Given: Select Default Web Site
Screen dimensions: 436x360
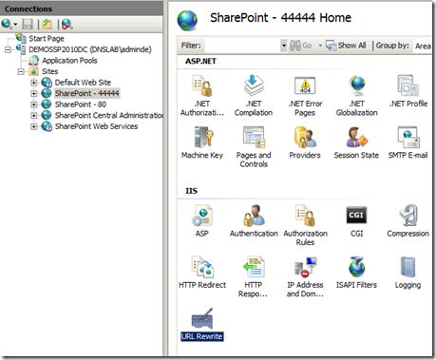Looking at the screenshot, I should click(x=83, y=83).
